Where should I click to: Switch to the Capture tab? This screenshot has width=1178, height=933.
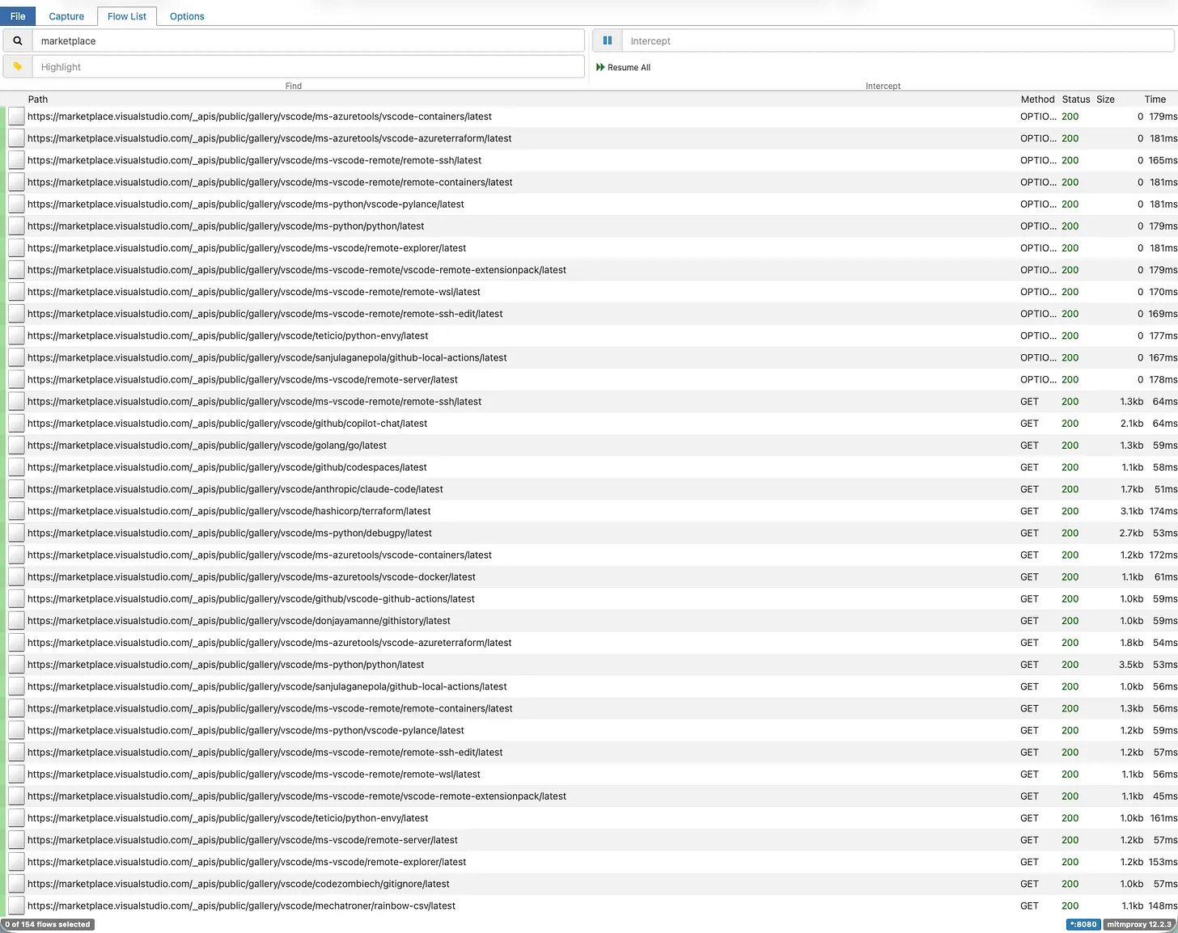66,16
